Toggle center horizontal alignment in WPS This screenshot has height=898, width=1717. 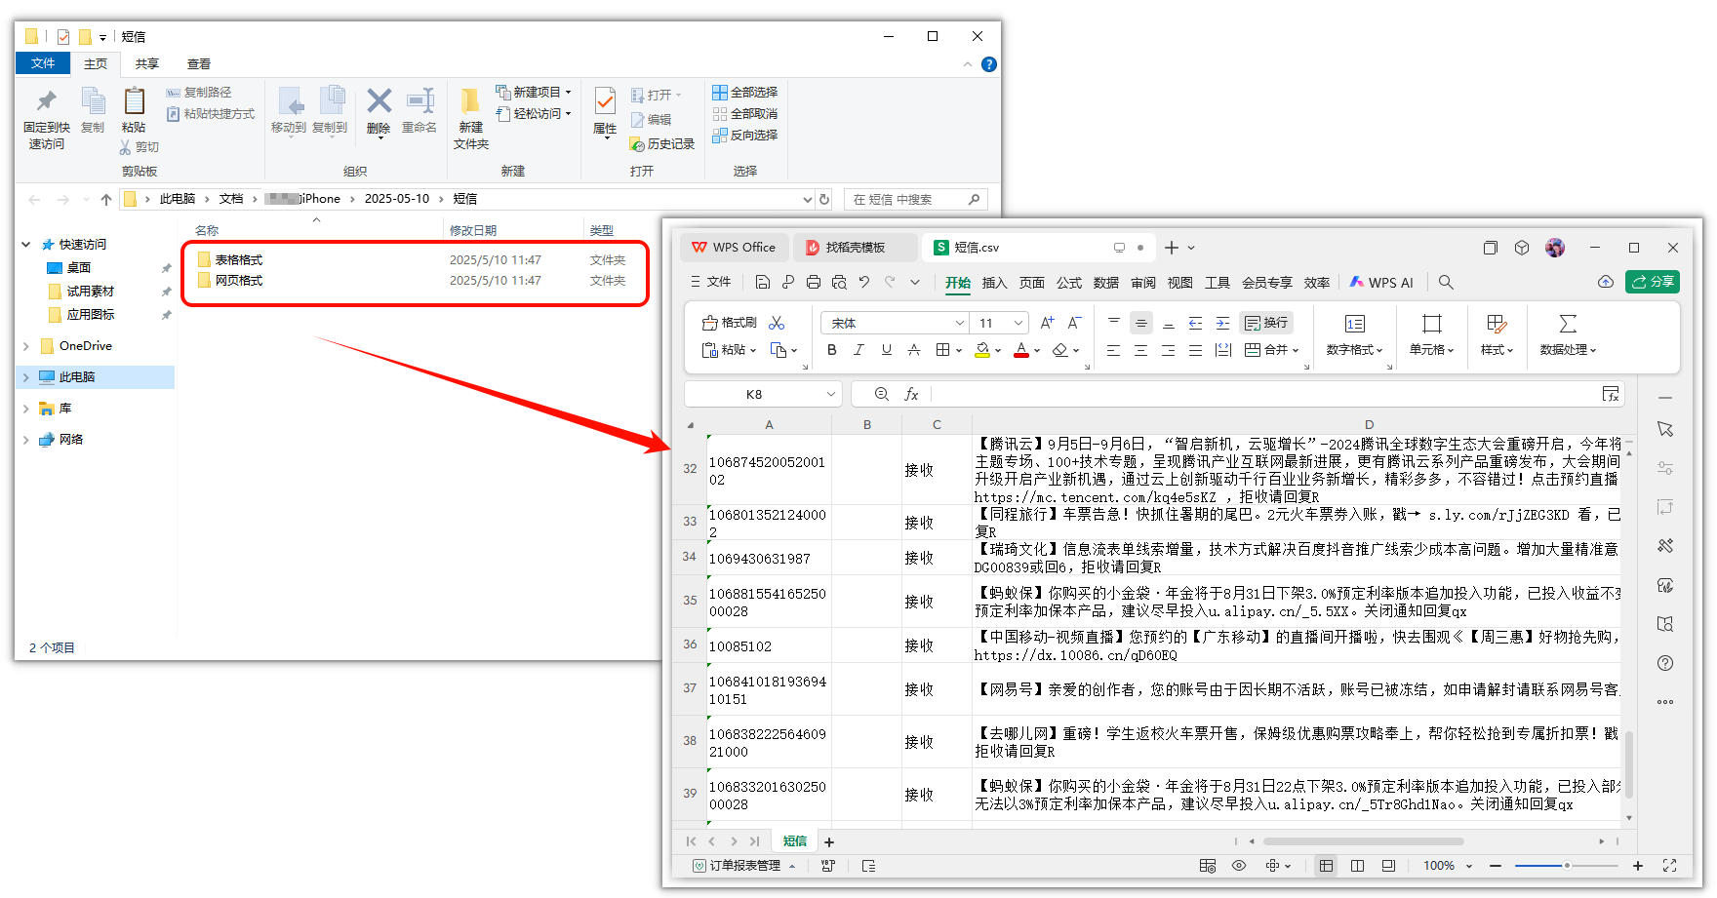click(1140, 350)
